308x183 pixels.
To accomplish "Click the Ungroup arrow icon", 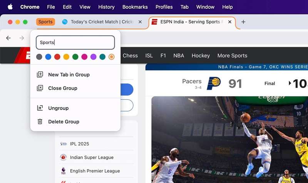I will (40, 108).
